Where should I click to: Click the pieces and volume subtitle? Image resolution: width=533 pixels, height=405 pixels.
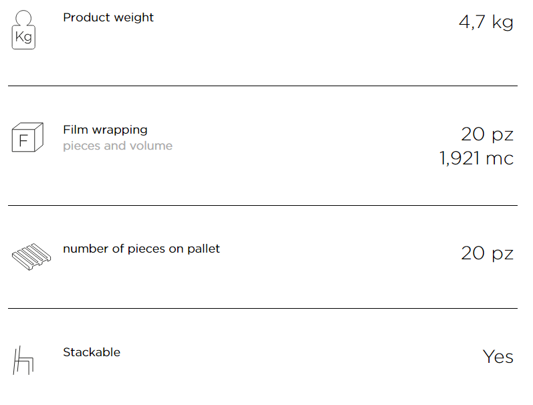pos(118,146)
